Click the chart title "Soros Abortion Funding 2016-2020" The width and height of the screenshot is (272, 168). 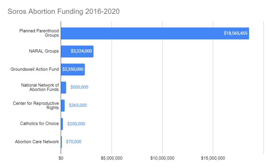pos(63,11)
